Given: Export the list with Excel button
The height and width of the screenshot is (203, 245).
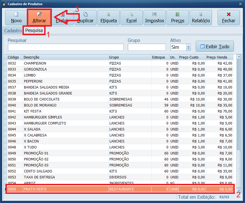Looking at the screenshot, I should tap(132, 17).
